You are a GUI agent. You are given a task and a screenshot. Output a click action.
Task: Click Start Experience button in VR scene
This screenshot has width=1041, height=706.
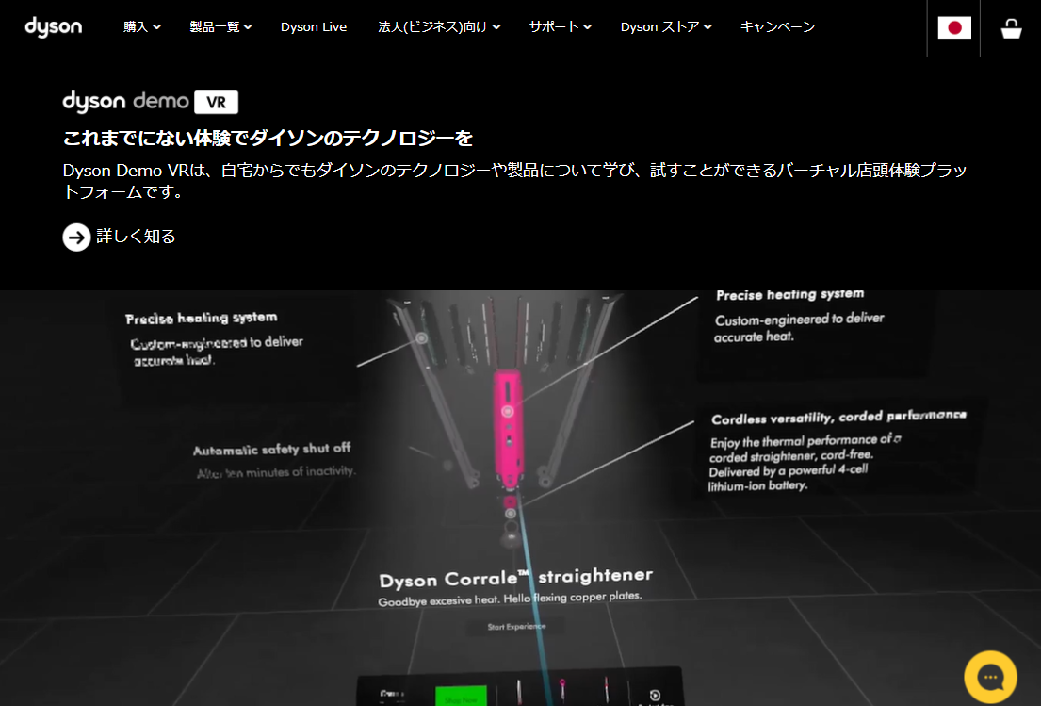point(516,626)
